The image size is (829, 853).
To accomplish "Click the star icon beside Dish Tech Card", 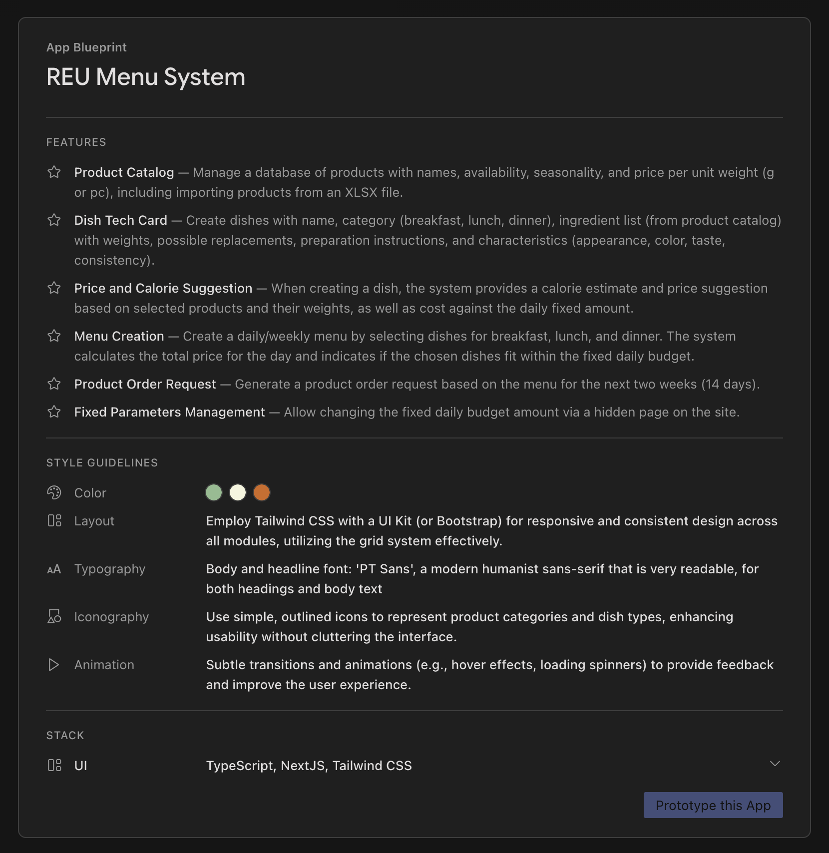I will (54, 220).
